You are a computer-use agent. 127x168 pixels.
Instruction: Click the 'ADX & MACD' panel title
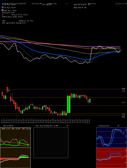pos(8,126)
